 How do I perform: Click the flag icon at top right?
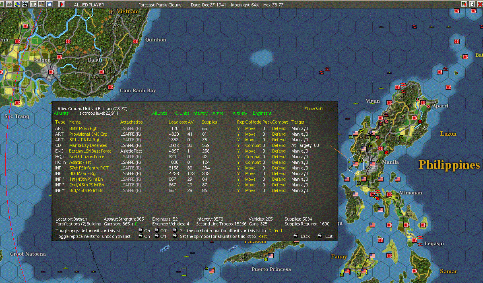(x=464, y=4)
